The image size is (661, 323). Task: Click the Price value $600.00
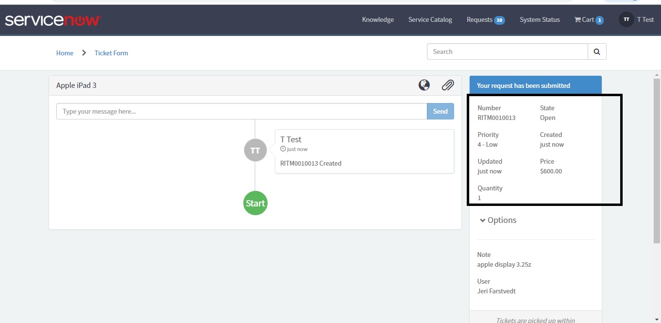tap(551, 171)
